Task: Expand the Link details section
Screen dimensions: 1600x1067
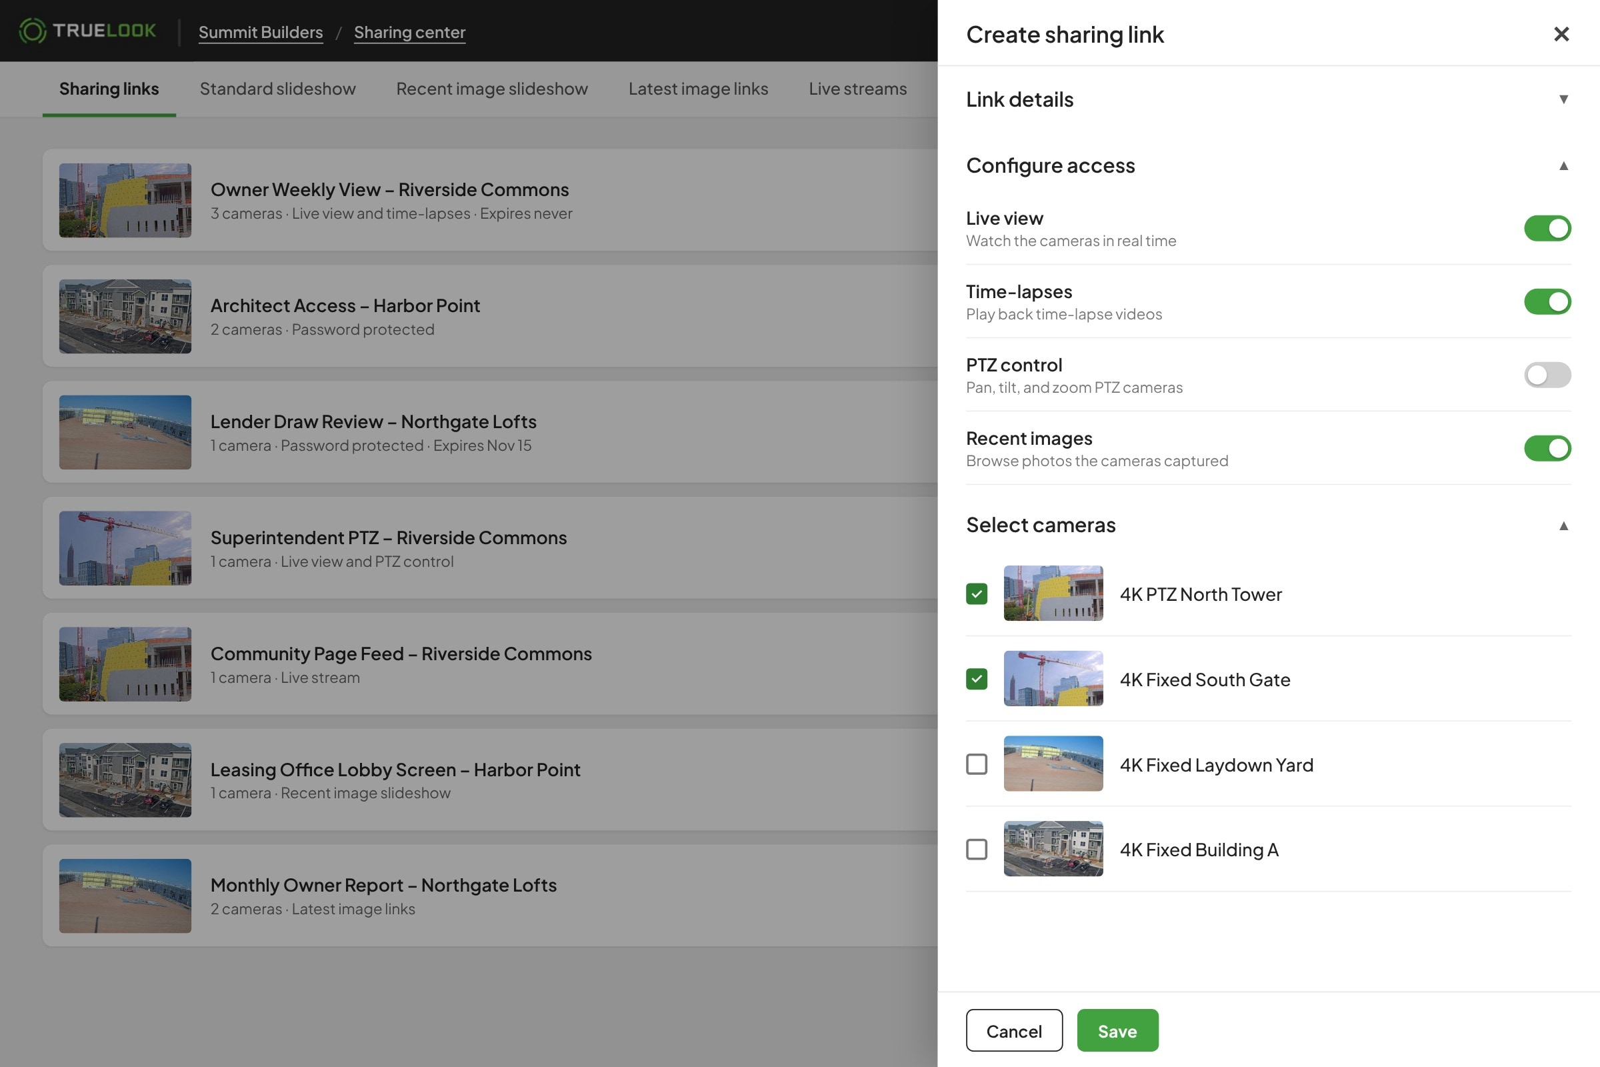Action: point(1269,99)
